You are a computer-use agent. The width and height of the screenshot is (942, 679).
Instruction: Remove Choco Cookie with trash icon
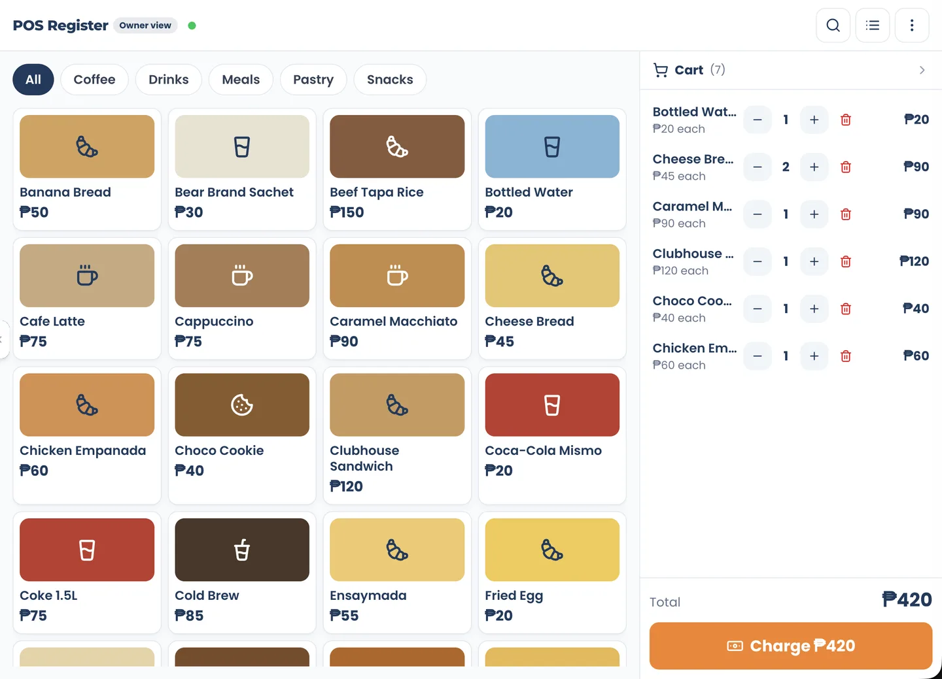tap(845, 308)
